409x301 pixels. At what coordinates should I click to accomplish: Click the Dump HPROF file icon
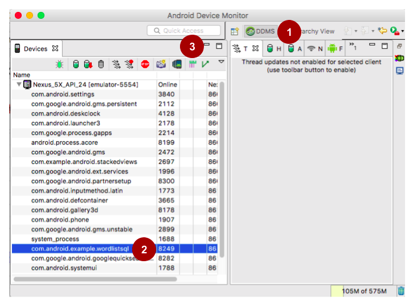[x=88, y=64]
